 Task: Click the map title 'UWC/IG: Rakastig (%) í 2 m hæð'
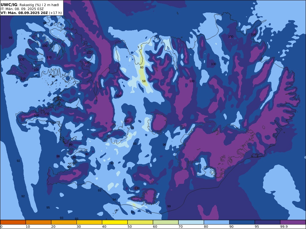[x=30, y=5]
